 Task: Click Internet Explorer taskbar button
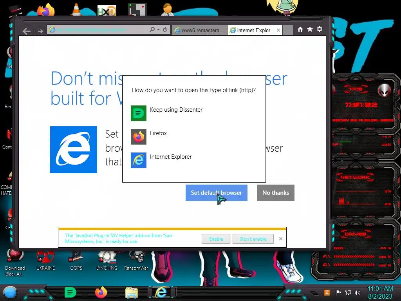162,292
